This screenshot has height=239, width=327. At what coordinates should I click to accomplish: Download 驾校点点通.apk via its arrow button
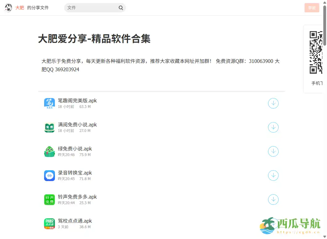273,224
